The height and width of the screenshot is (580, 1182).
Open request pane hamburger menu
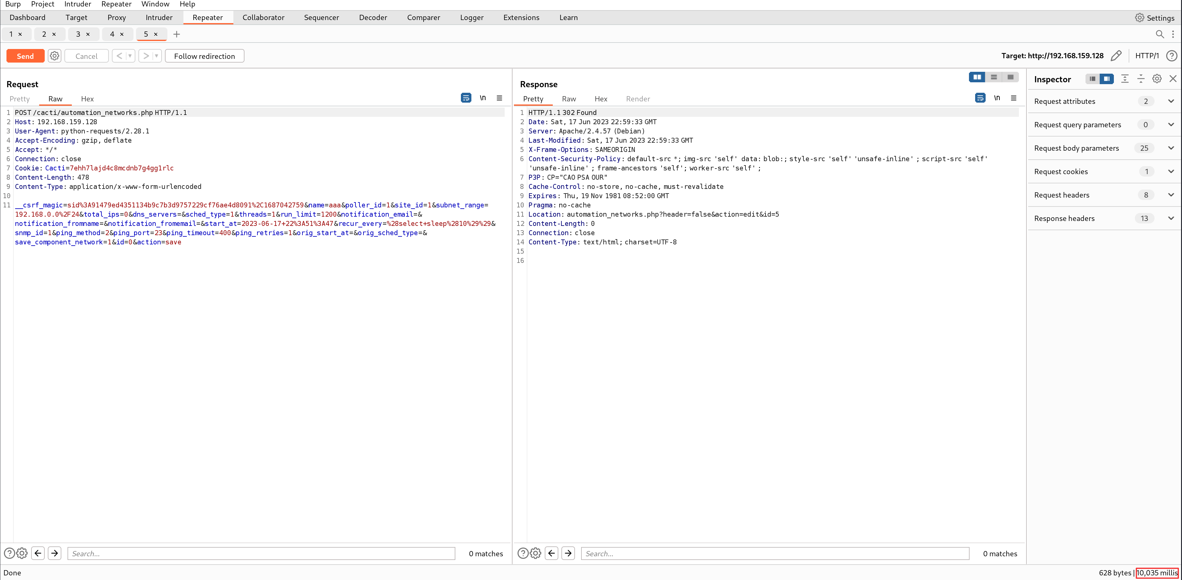tap(500, 98)
